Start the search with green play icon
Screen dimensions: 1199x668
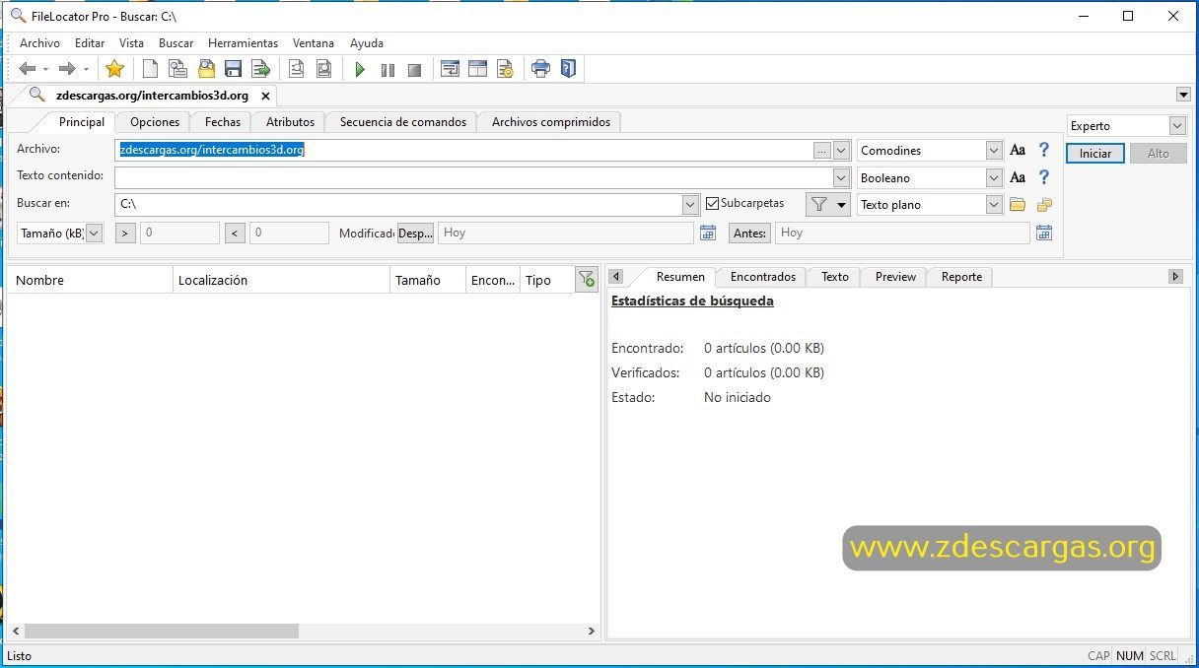coord(360,70)
